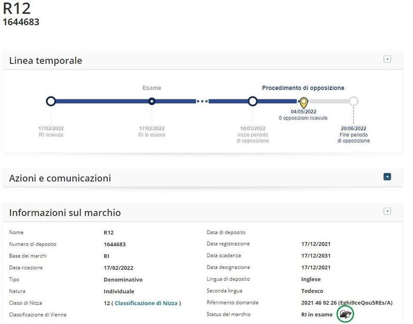Click the Azioni e comunicazioni section heading
The width and height of the screenshot is (413, 324).
click(60, 178)
